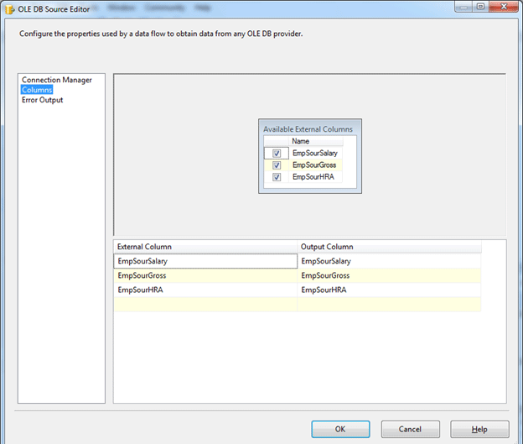Click the Output Column header
The width and height of the screenshot is (523, 444).
click(389, 247)
